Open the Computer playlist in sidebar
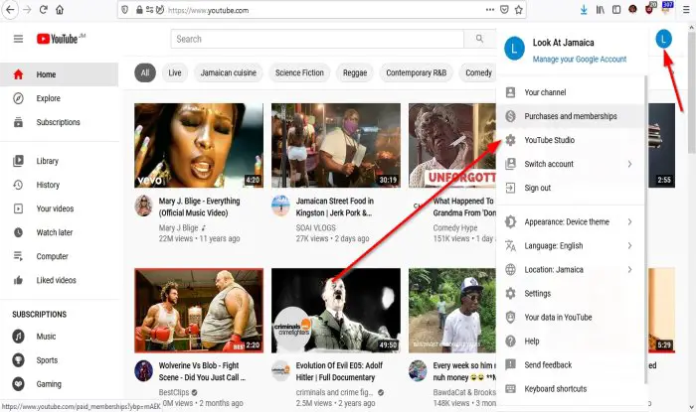Viewport: 696px width, 412px height. click(x=59, y=256)
